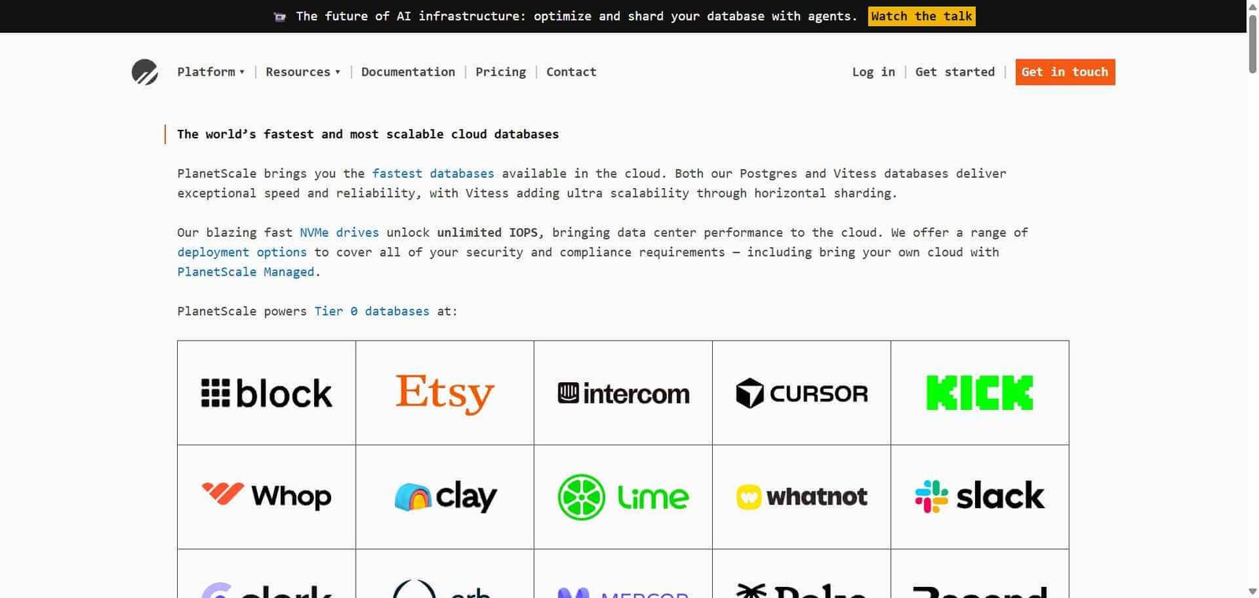Click the video icon in announcement banner

tap(279, 17)
